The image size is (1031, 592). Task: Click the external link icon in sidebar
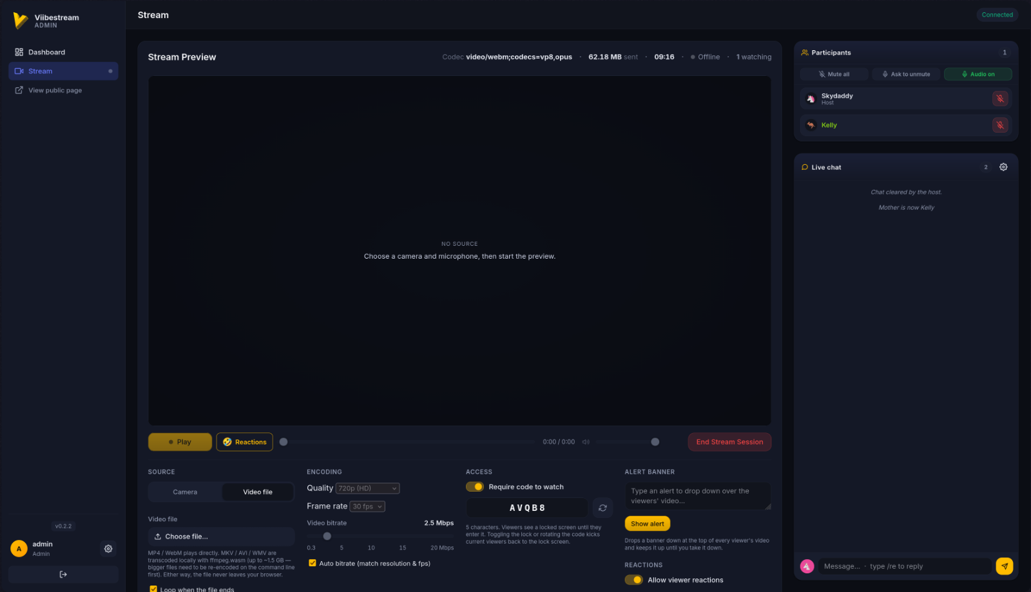(x=19, y=91)
